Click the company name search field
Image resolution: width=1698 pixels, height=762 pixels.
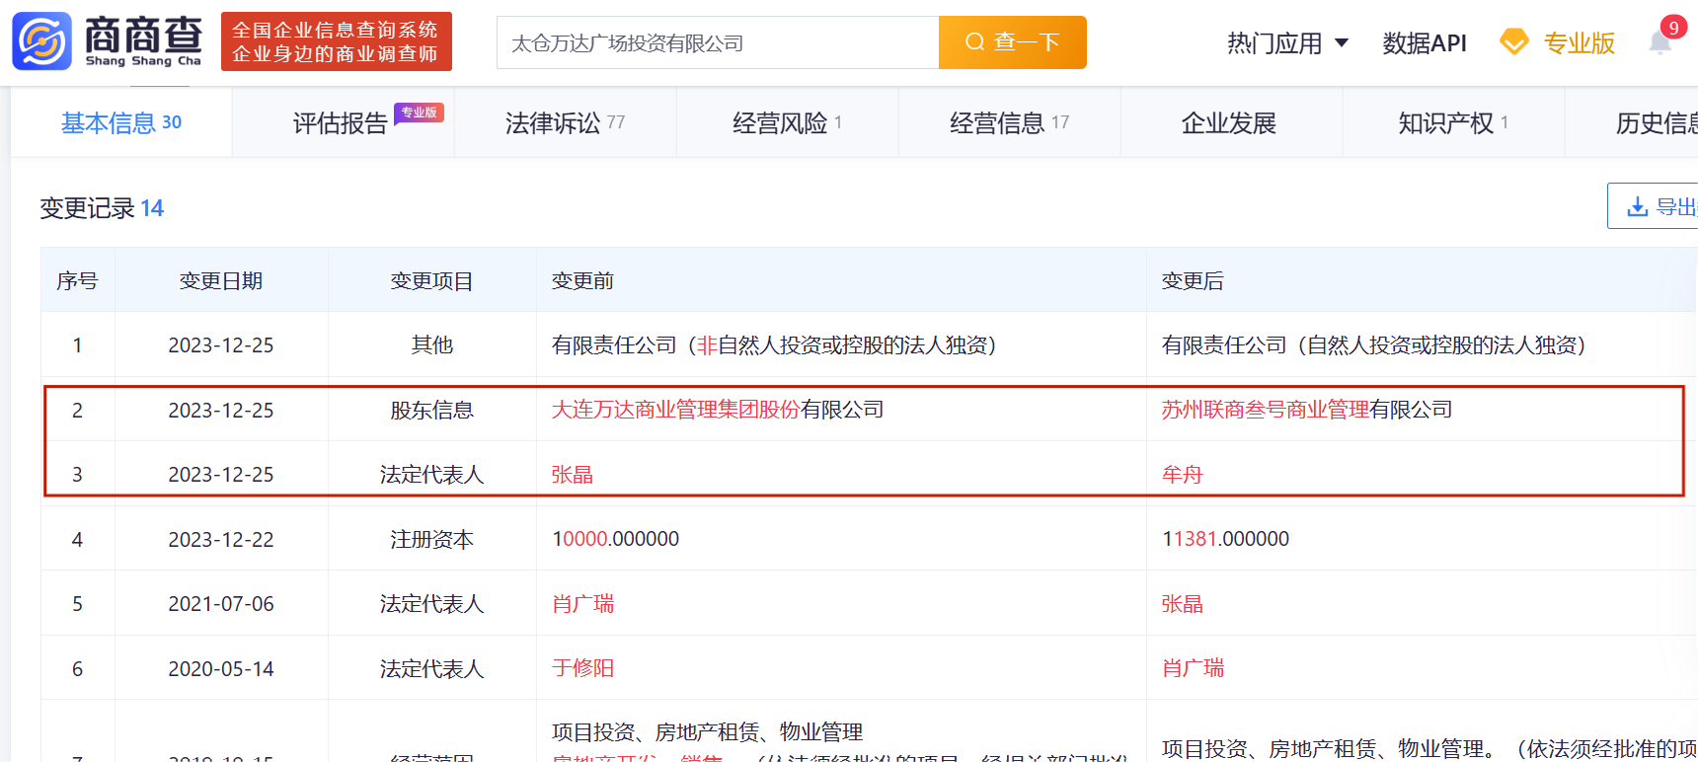pyautogui.click(x=718, y=42)
